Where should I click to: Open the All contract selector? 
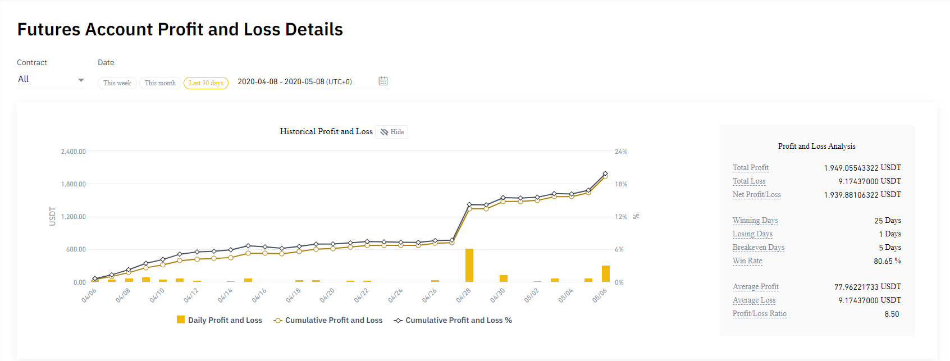pyautogui.click(x=45, y=80)
